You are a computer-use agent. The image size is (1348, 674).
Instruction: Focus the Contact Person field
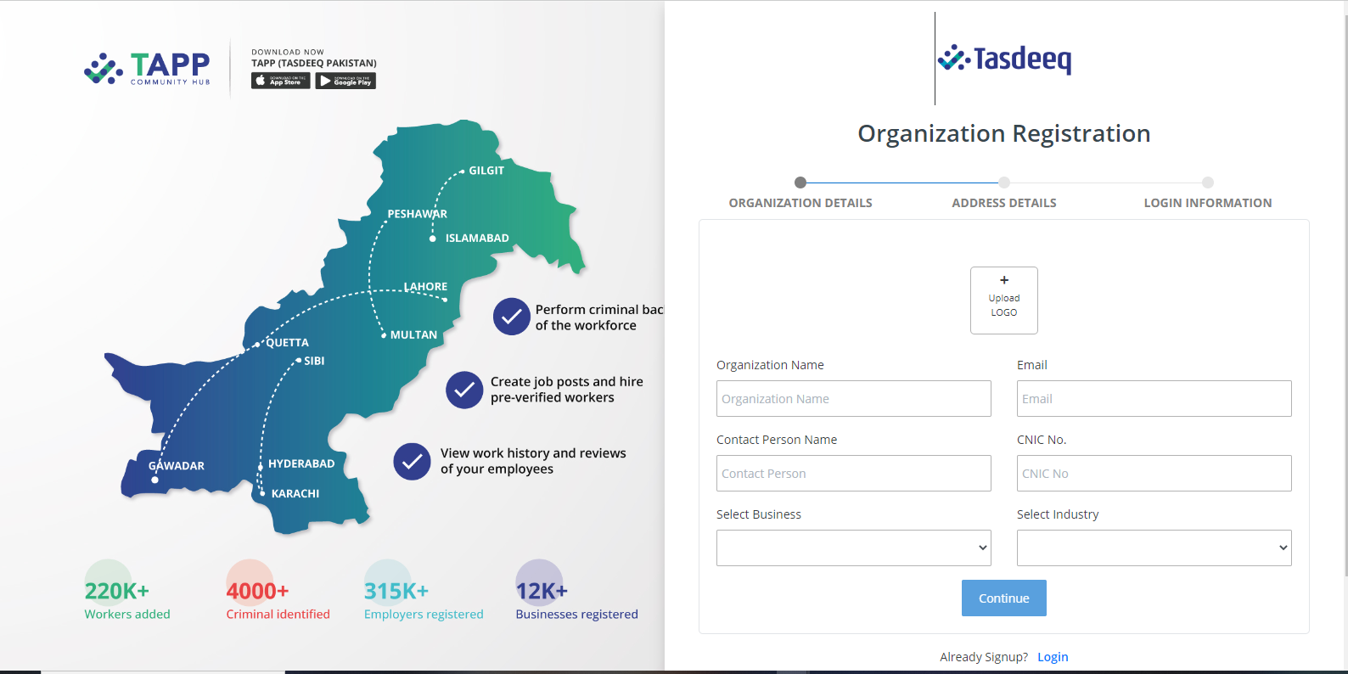tap(854, 474)
